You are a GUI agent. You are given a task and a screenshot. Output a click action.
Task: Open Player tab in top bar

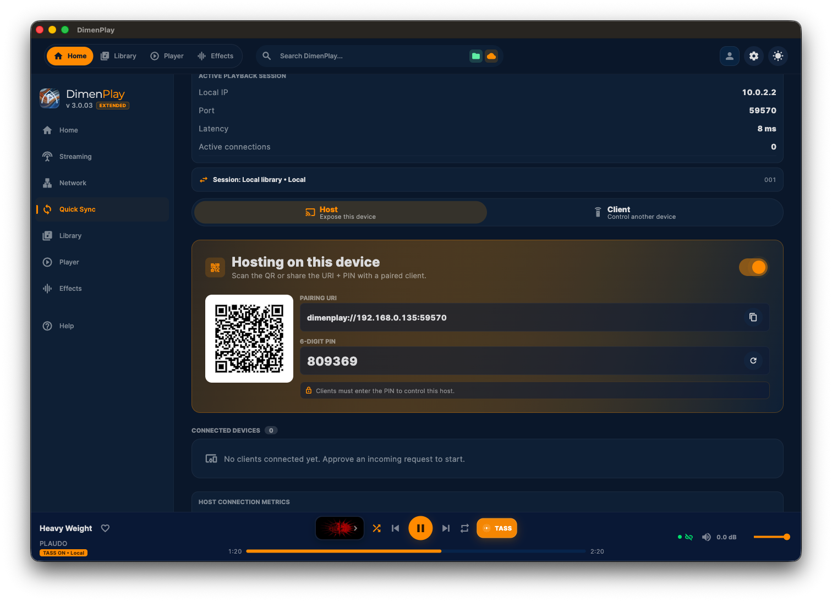pos(167,56)
